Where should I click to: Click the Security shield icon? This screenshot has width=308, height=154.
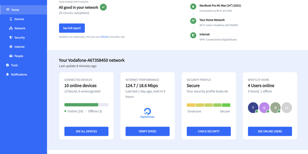(x=11, y=38)
